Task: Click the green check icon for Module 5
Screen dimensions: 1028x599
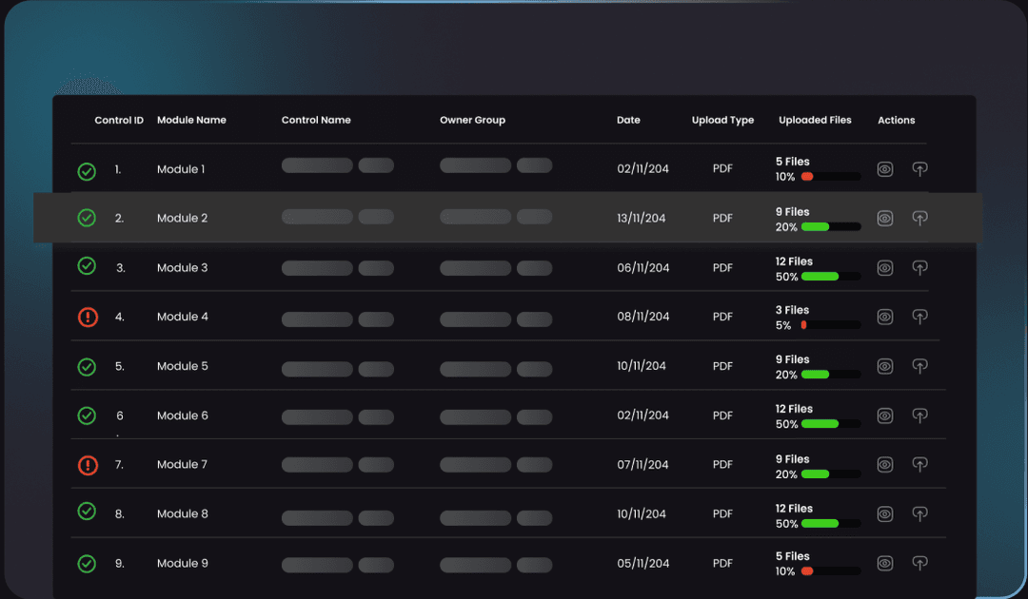Action: pos(87,366)
